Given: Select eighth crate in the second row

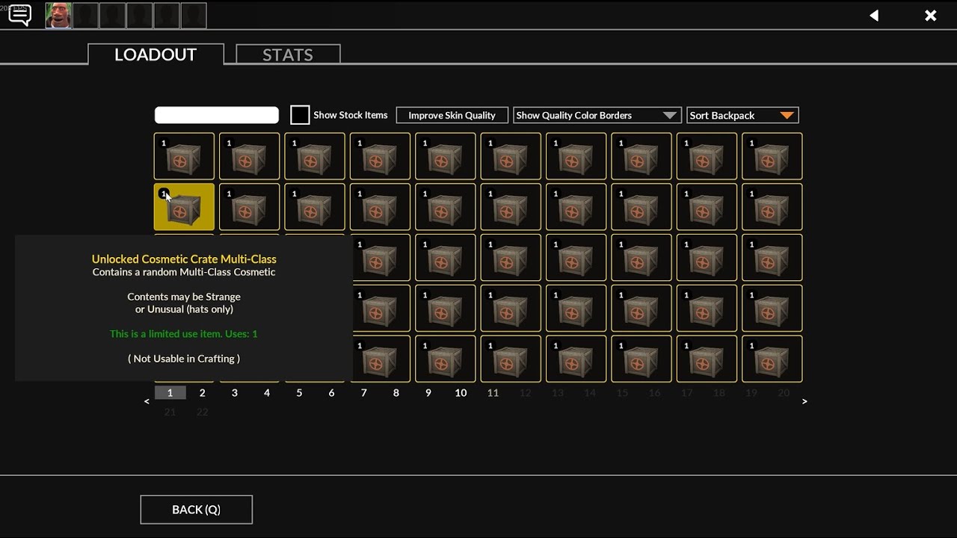Looking at the screenshot, I should point(641,207).
